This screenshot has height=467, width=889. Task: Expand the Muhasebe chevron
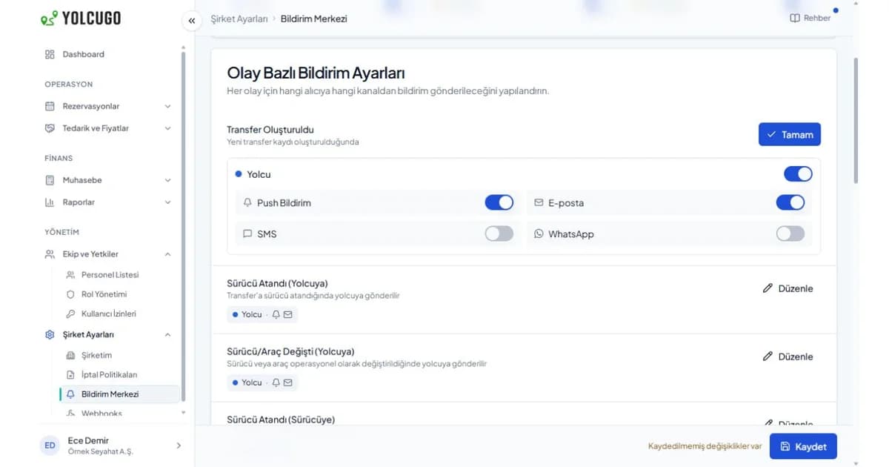tap(167, 180)
